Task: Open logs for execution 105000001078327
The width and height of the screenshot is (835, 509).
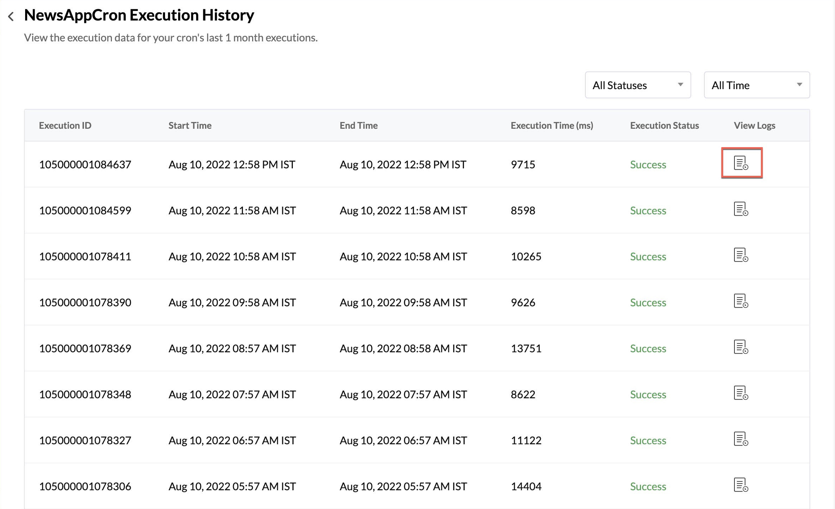Action: [x=742, y=440]
